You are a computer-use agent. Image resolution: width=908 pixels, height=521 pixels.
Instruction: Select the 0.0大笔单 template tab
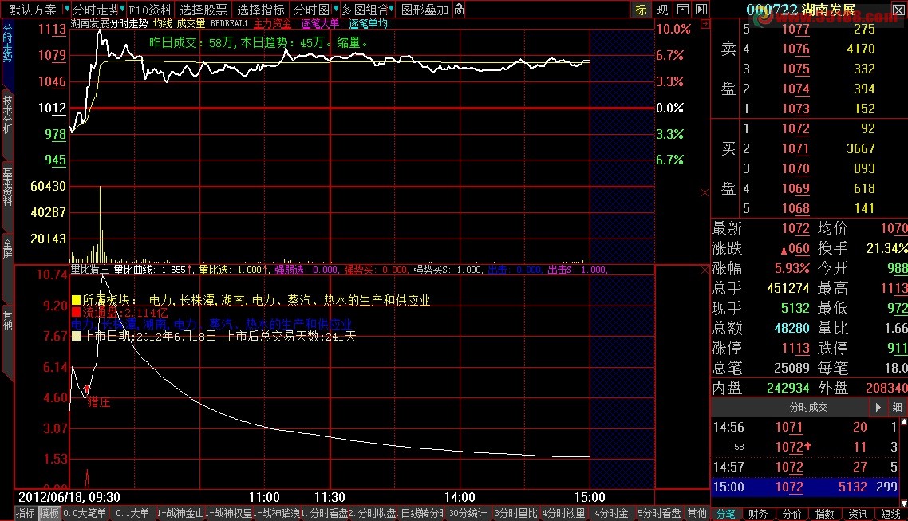[x=85, y=513]
